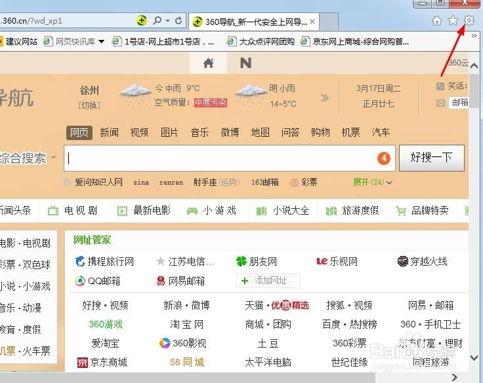
Task: Expand the 网页快讯库 favorites dropdown
Action: (x=101, y=41)
